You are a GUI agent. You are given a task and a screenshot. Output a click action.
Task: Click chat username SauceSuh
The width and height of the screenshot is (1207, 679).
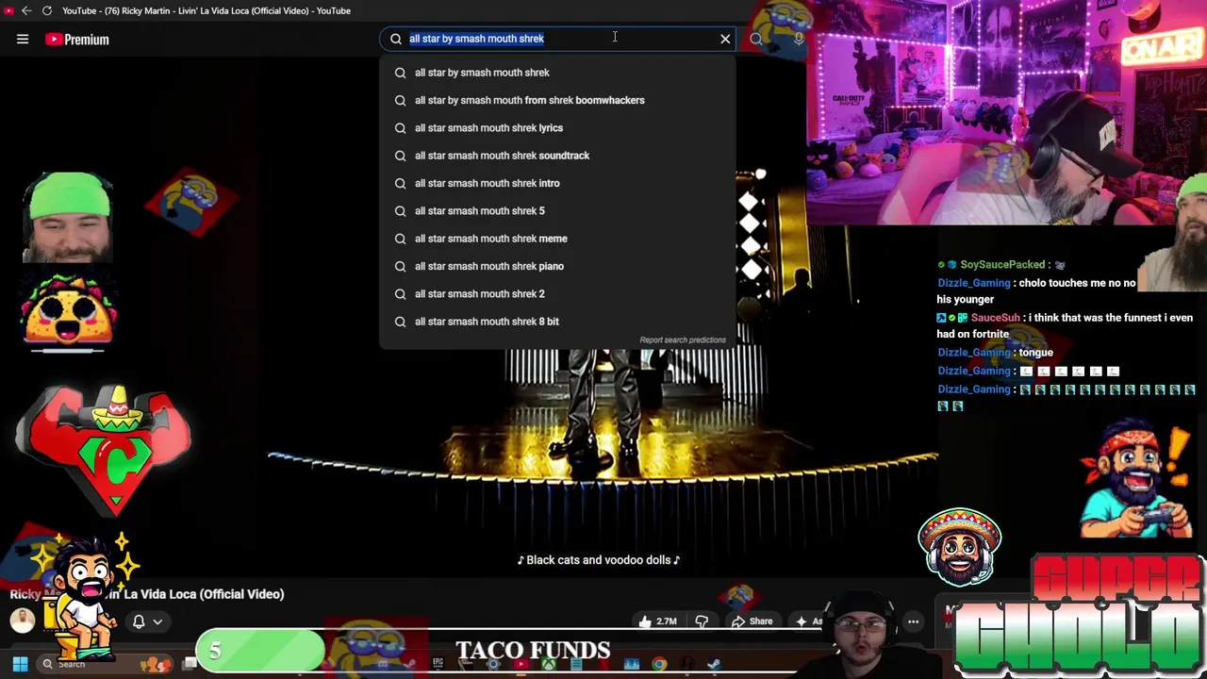tap(996, 318)
